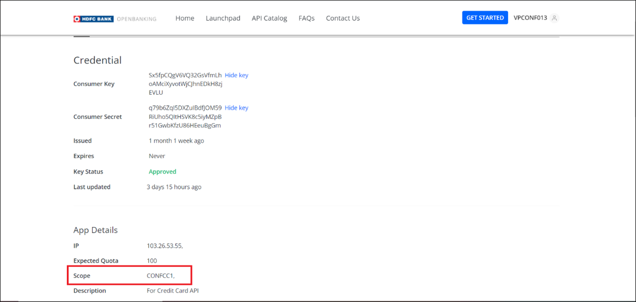Click the App Details heading
This screenshot has width=636, height=302.
click(95, 230)
